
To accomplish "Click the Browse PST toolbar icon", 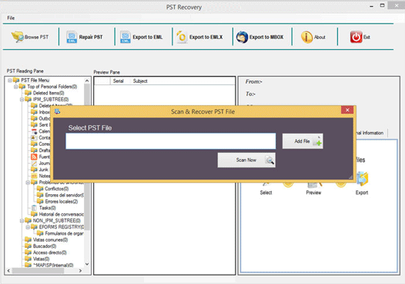I will pos(18,37).
